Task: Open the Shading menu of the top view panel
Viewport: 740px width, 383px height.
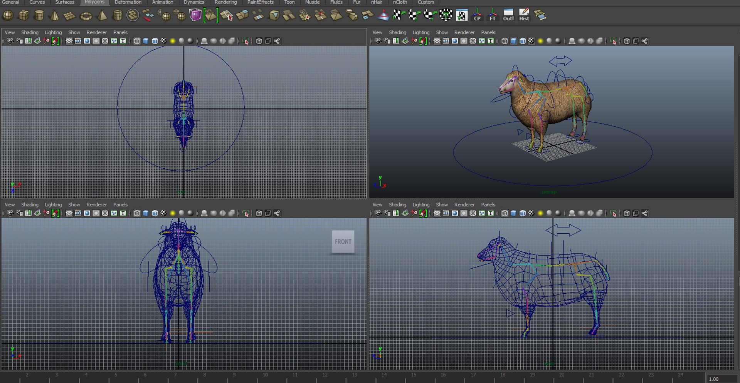Action: point(30,32)
